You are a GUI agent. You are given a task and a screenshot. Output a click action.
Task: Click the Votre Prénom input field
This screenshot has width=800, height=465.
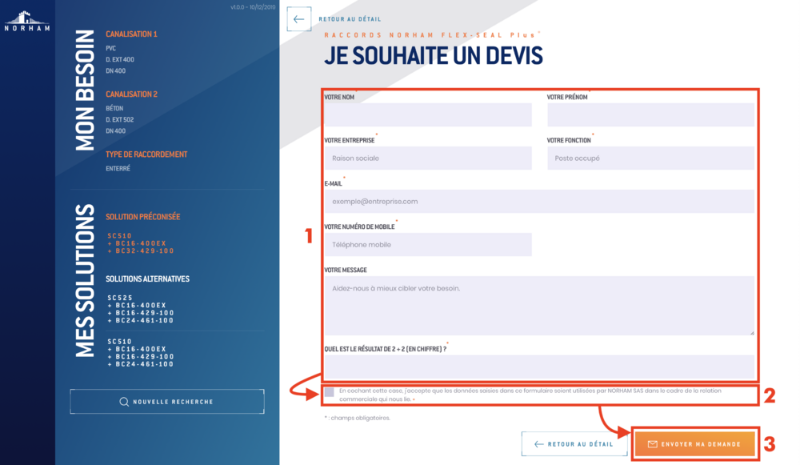click(650, 114)
